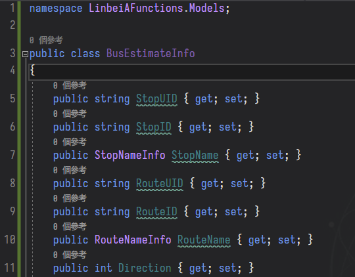Click the int keyword on line 11
355x277 pixels.
[x=103, y=268]
